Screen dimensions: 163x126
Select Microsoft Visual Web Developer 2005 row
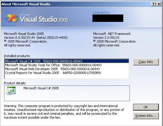coord(67,69)
